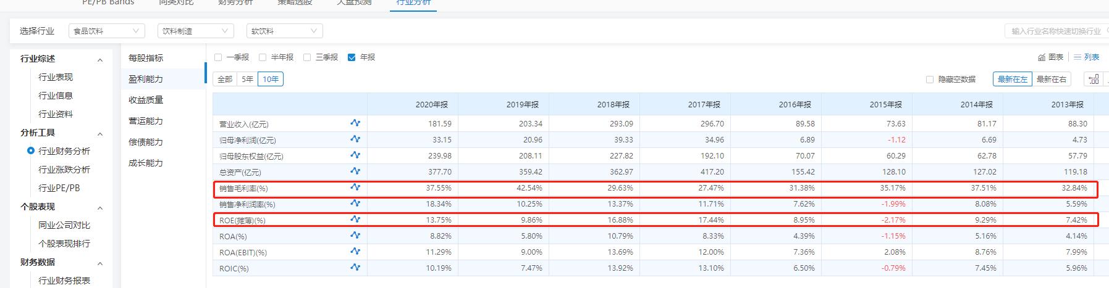Open the 营运能力 tab

pyautogui.click(x=146, y=121)
